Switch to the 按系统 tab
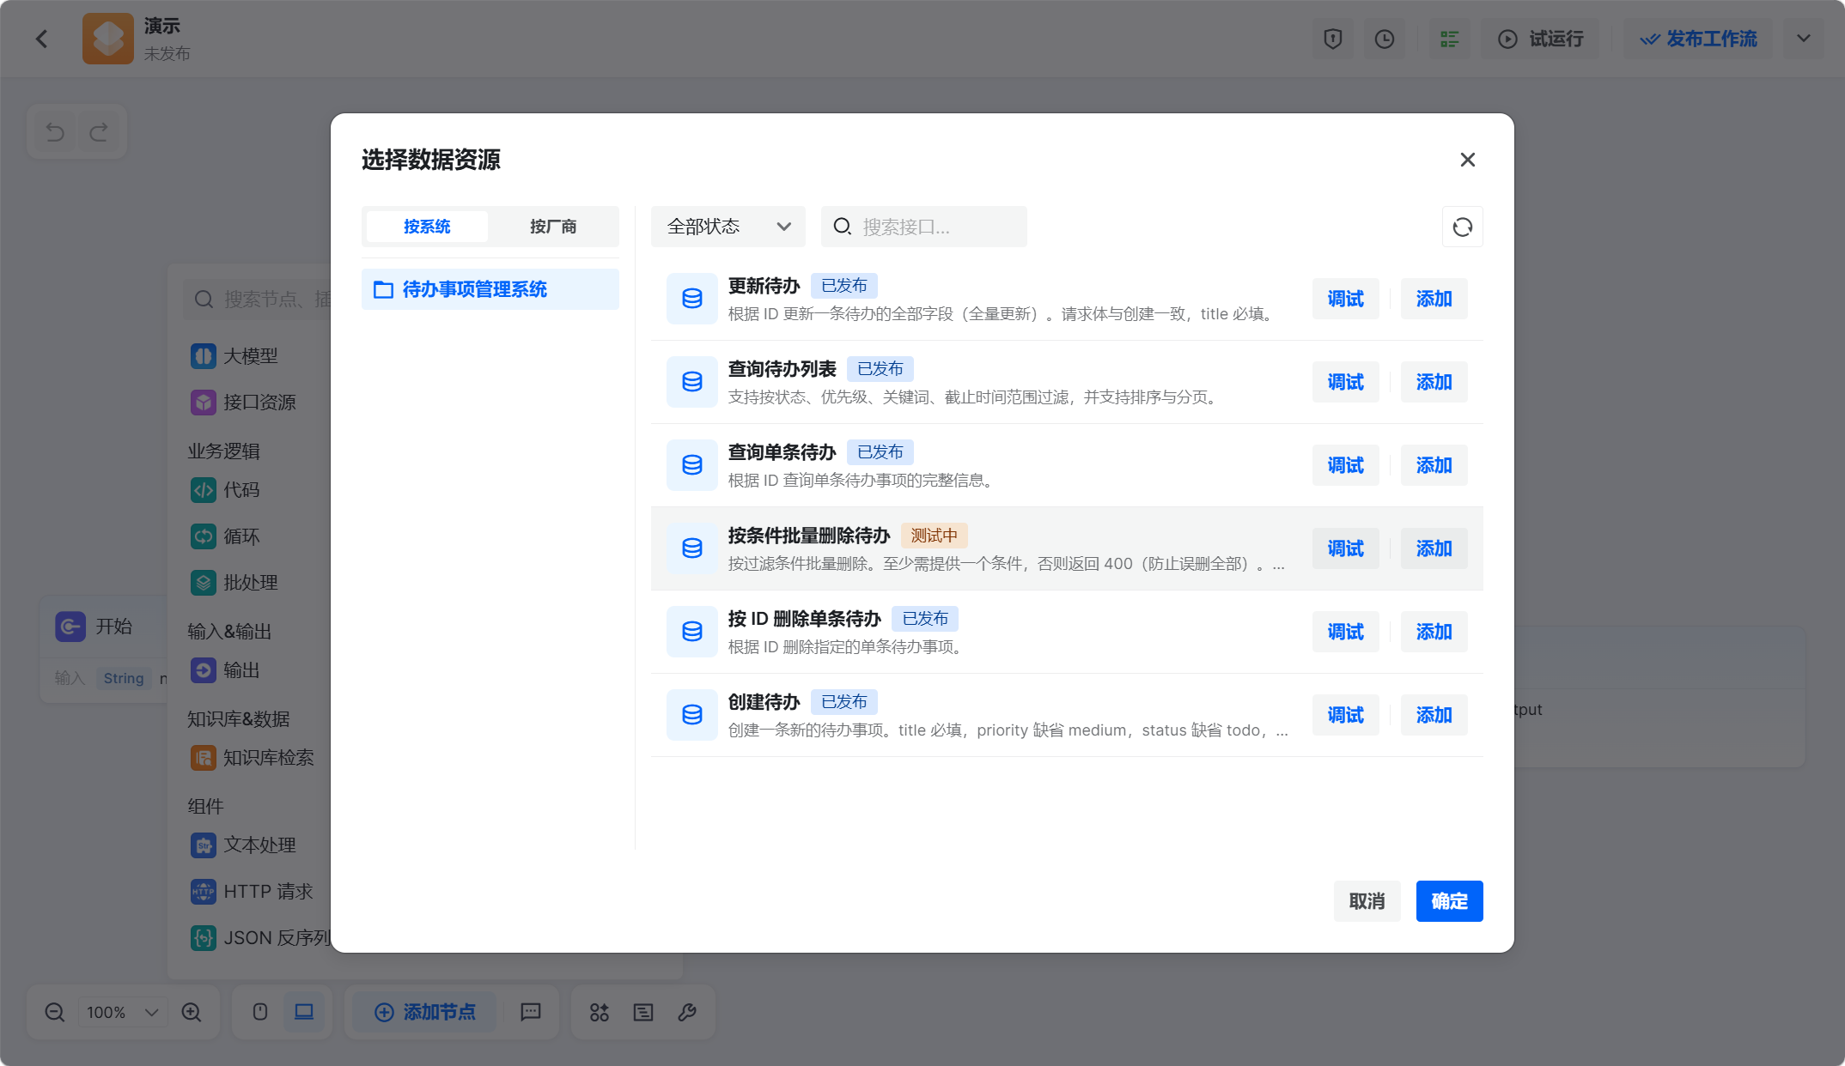1845x1066 pixels. (x=427, y=227)
